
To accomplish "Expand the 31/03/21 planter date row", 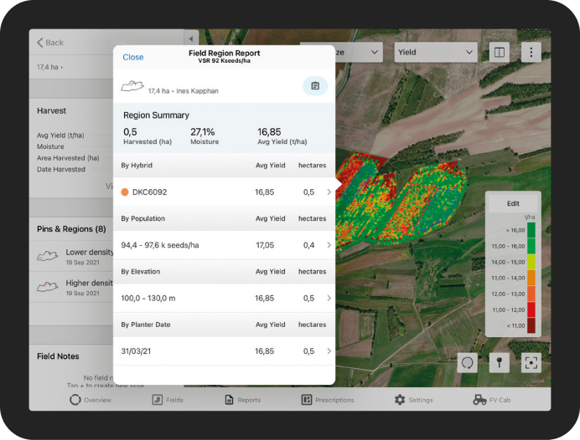I will pos(329,351).
